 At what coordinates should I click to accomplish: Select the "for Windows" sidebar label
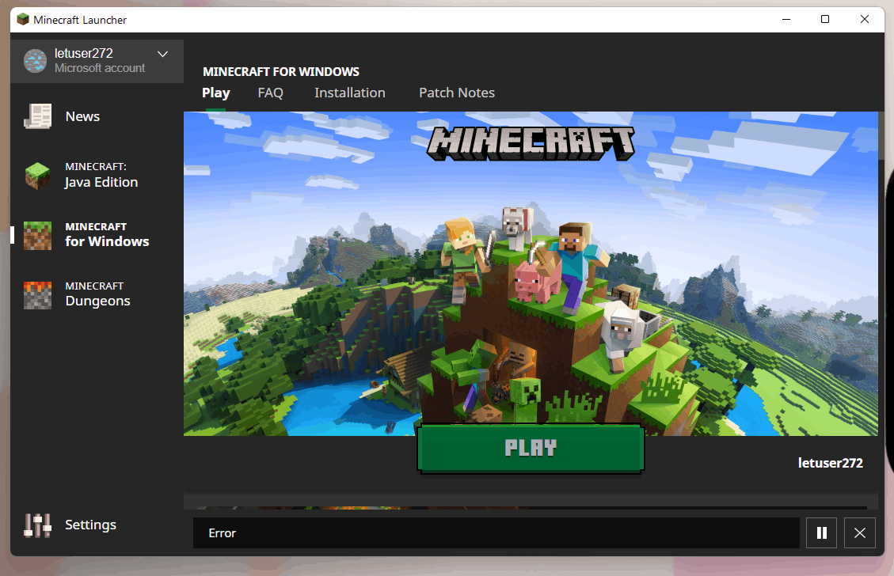click(x=107, y=241)
